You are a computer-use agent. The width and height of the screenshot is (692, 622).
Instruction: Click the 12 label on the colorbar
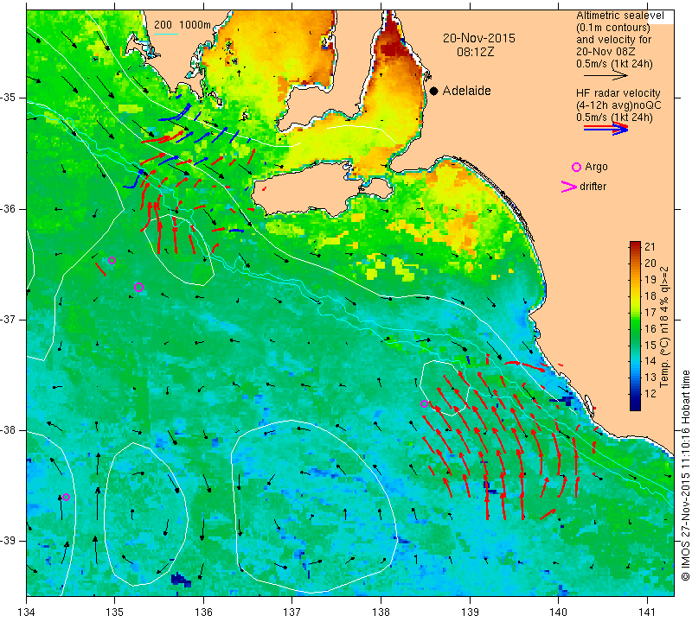coord(650,394)
